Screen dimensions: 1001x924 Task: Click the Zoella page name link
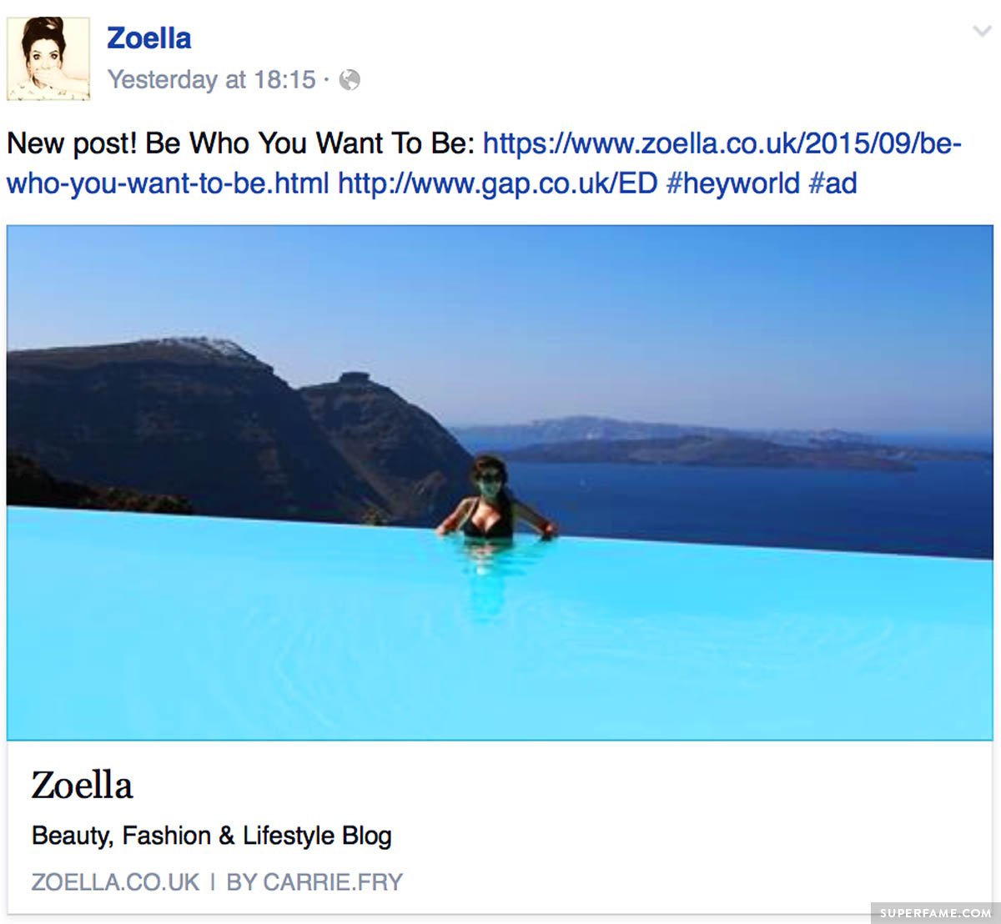coord(148,38)
